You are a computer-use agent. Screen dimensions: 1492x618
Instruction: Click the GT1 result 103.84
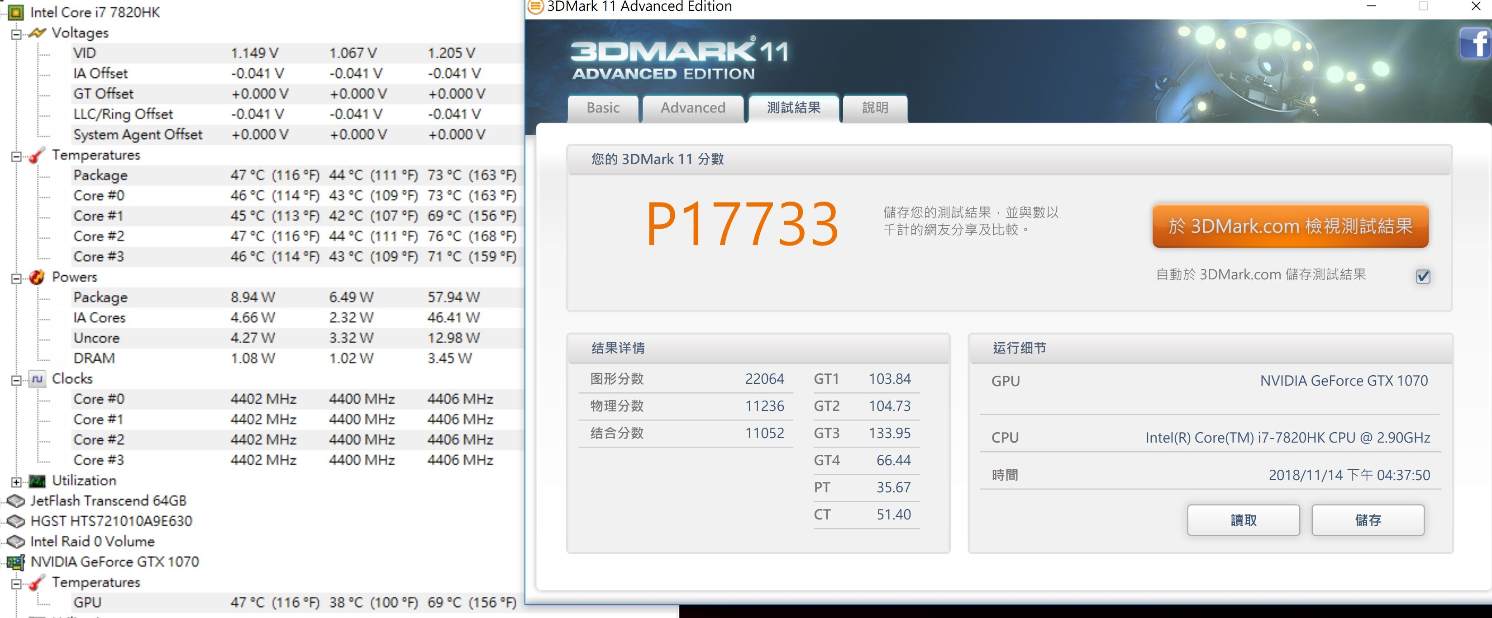coord(890,379)
